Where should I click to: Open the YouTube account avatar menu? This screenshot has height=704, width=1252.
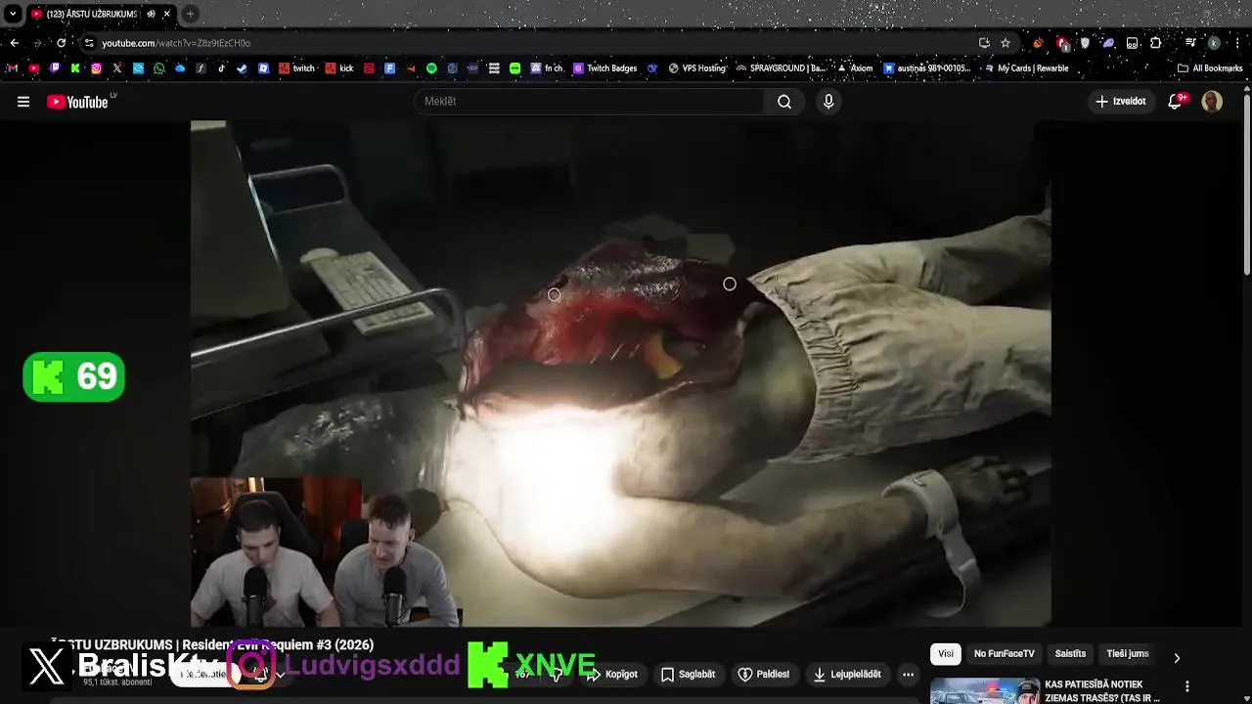[1212, 102]
